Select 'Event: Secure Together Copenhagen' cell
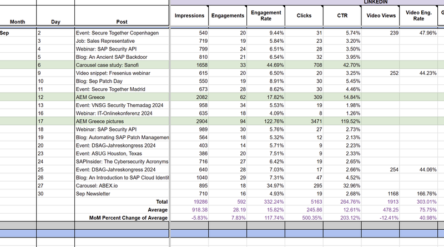Viewport: 444px width, 247px height. pos(122,33)
